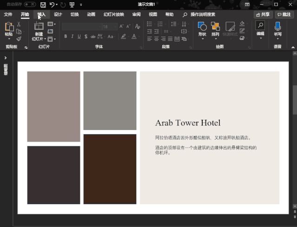The image size is (297, 227).
Task: Click the Dictate (听写) microphone icon
Action: click(x=277, y=26)
